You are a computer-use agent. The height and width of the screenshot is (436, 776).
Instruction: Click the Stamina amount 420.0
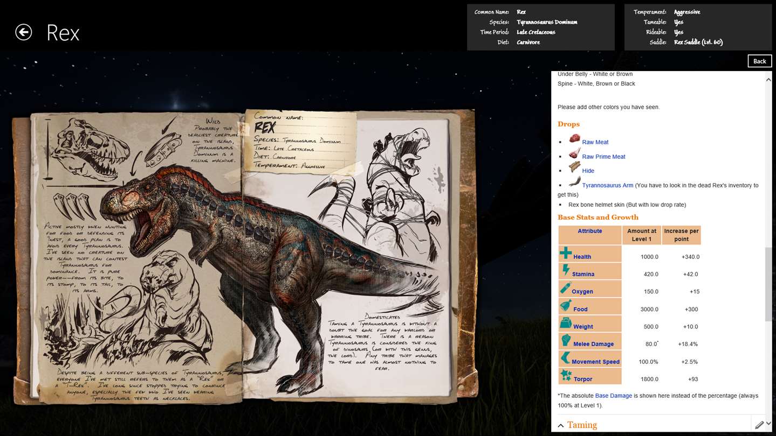[651, 274]
